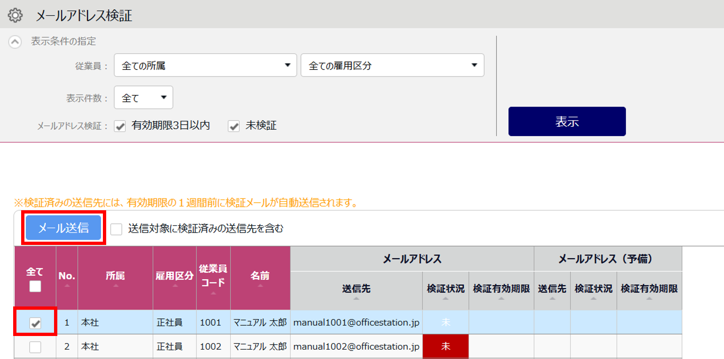
Task: Click the メールアドレス（予備） group header
Action: coord(608,259)
